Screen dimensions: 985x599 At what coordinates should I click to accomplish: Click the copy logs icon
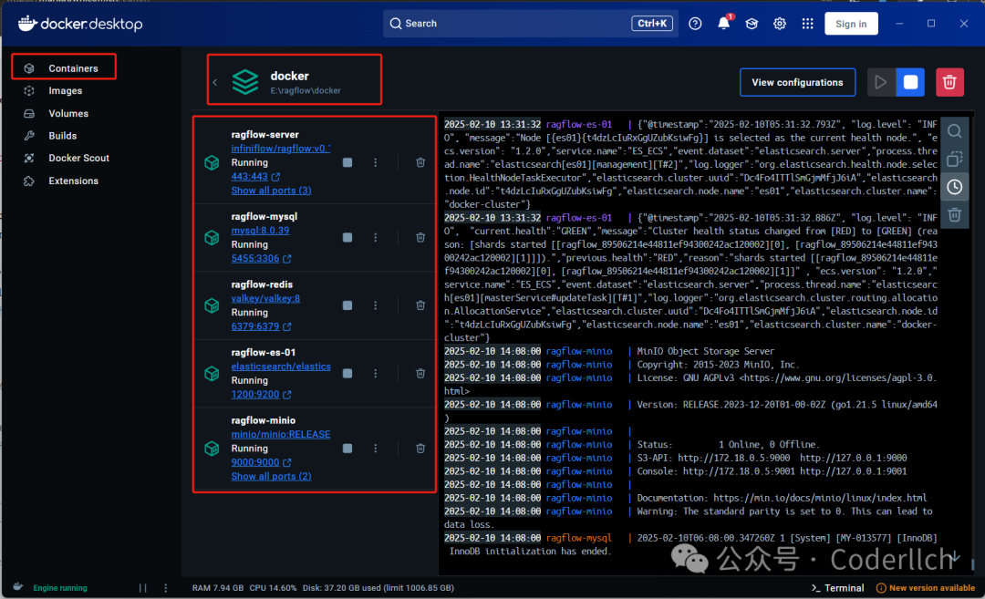[x=954, y=159]
